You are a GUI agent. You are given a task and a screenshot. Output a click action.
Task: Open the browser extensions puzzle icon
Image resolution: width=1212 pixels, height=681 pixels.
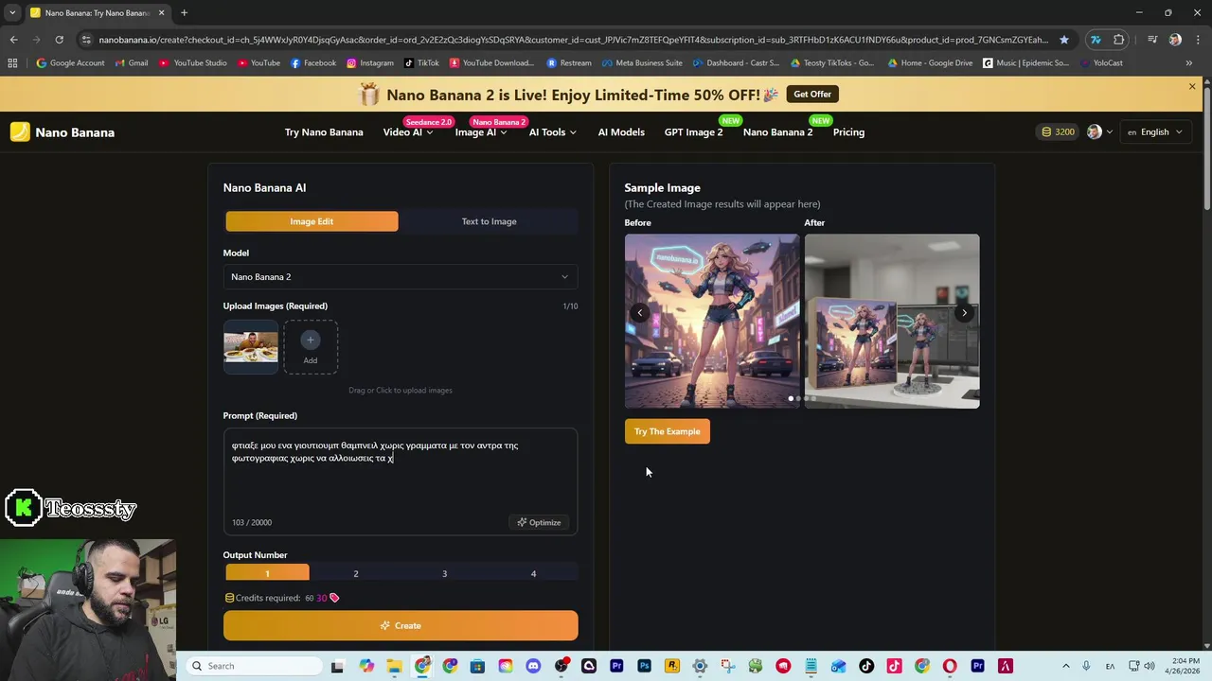1119,40
